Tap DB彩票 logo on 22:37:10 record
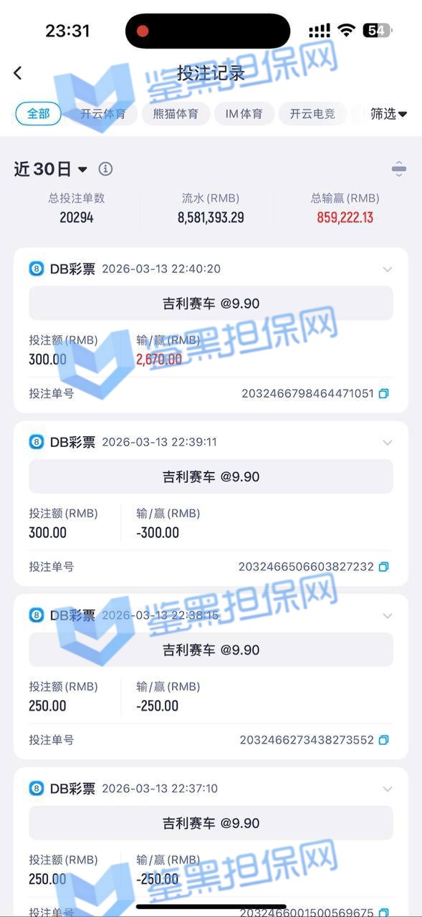The width and height of the screenshot is (422, 917). click(37, 789)
